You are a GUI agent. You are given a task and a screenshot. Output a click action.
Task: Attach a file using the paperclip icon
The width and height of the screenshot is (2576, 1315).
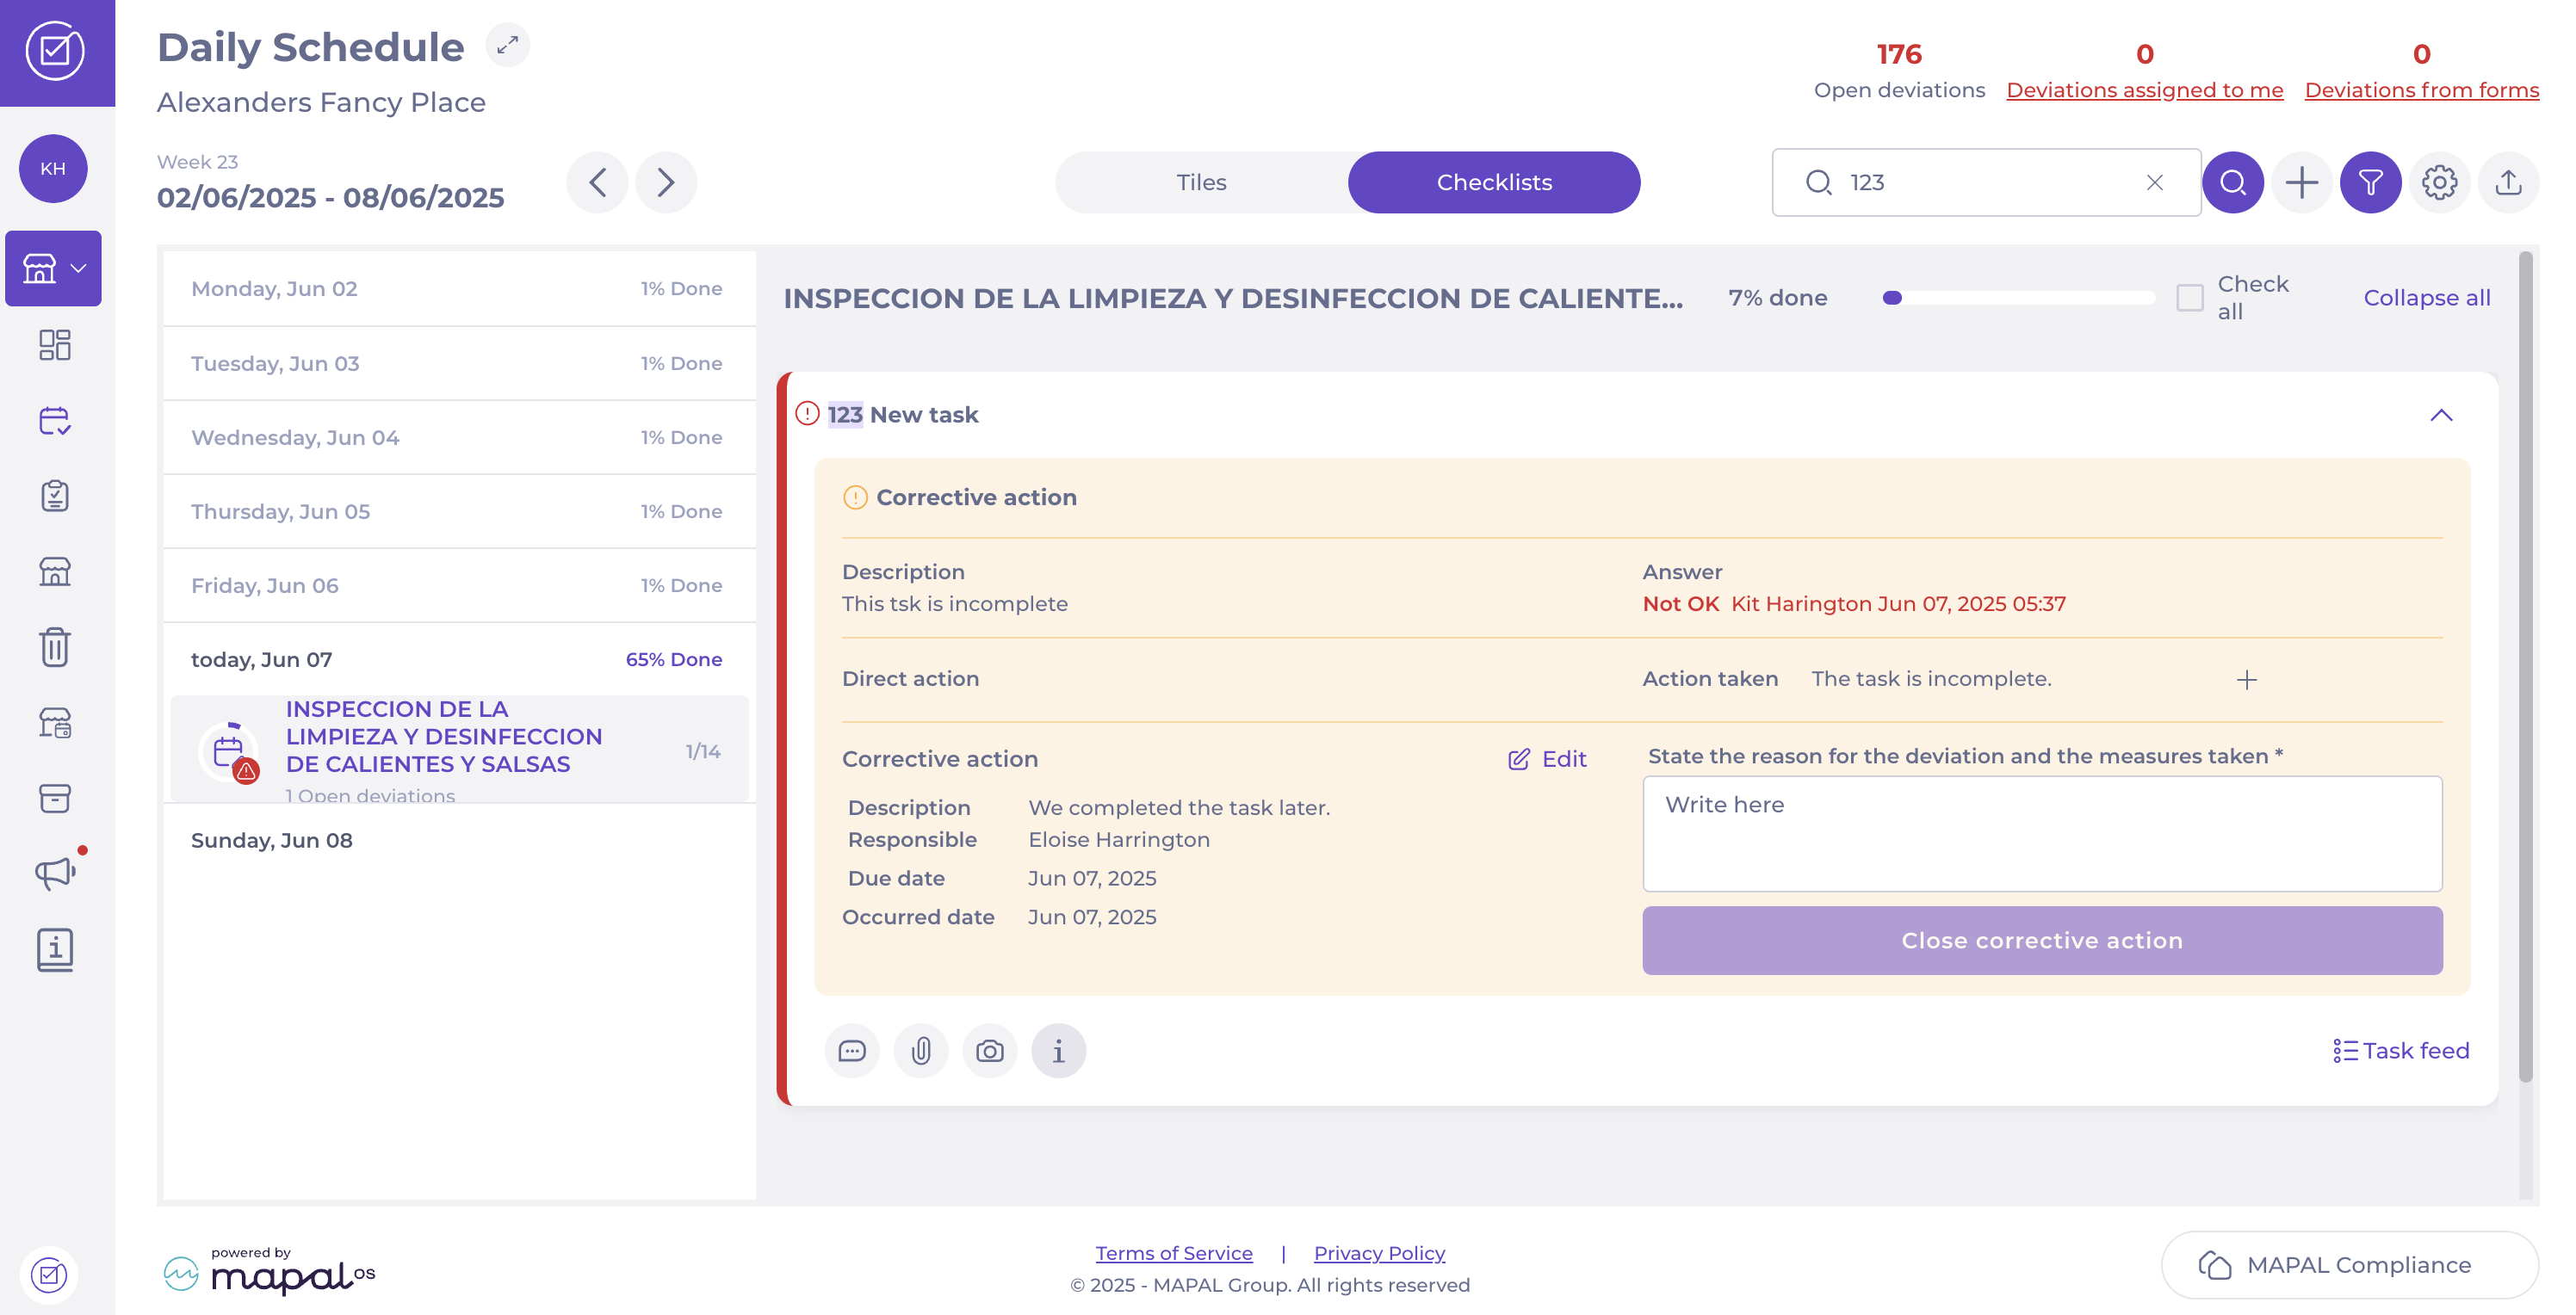[x=921, y=1051]
